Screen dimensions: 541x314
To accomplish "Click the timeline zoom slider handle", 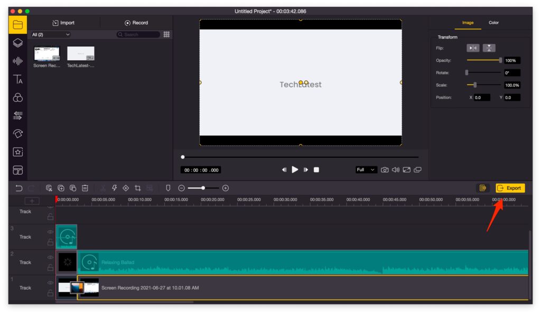I will [203, 188].
